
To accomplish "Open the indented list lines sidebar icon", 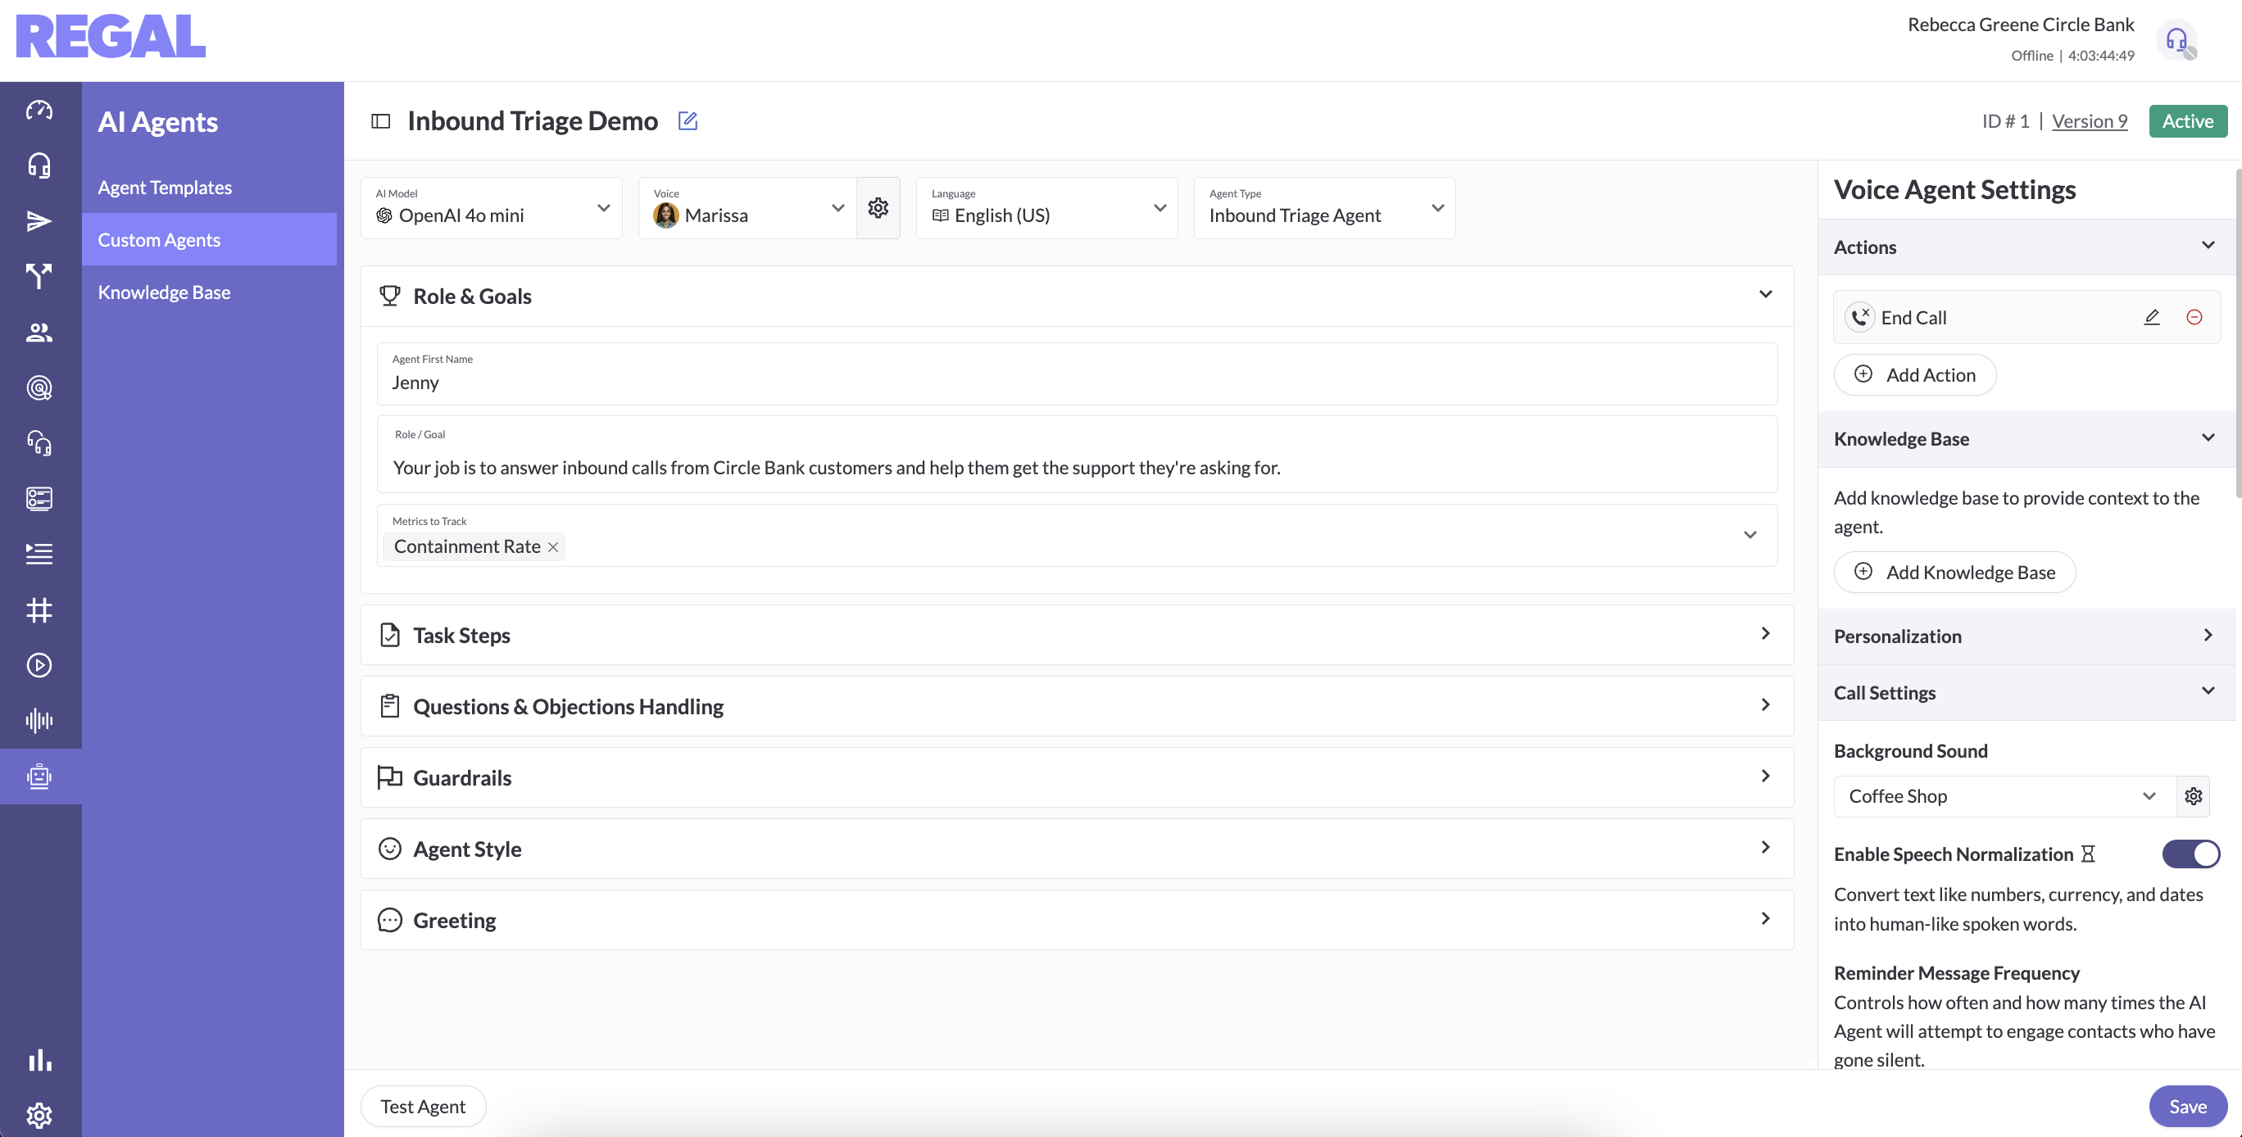I will [x=39, y=554].
